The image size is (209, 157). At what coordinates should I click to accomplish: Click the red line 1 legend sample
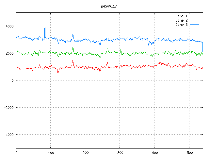pyautogui.click(x=195, y=16)
